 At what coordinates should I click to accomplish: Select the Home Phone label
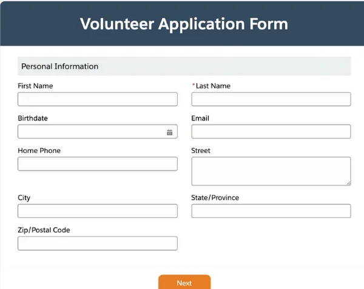click(x=39, y=151)
